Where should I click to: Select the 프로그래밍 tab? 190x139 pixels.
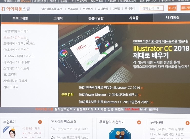click(x=20, y=18)
